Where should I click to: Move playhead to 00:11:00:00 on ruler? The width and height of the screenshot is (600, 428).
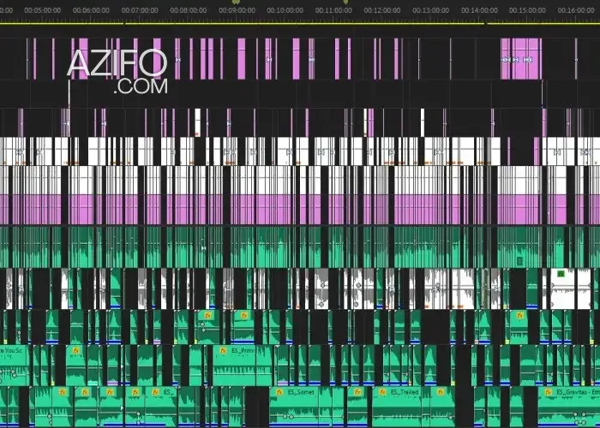(x=333, y=10)
